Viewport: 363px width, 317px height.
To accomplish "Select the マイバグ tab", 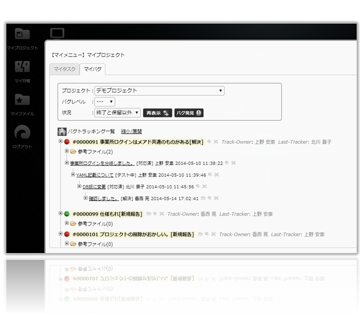I will [93, 69].
